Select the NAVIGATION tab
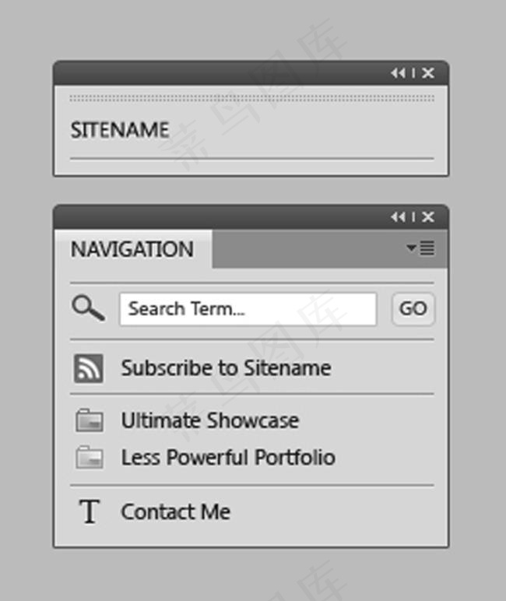This screenshot has width=506, height=601. tap(132, 249)
